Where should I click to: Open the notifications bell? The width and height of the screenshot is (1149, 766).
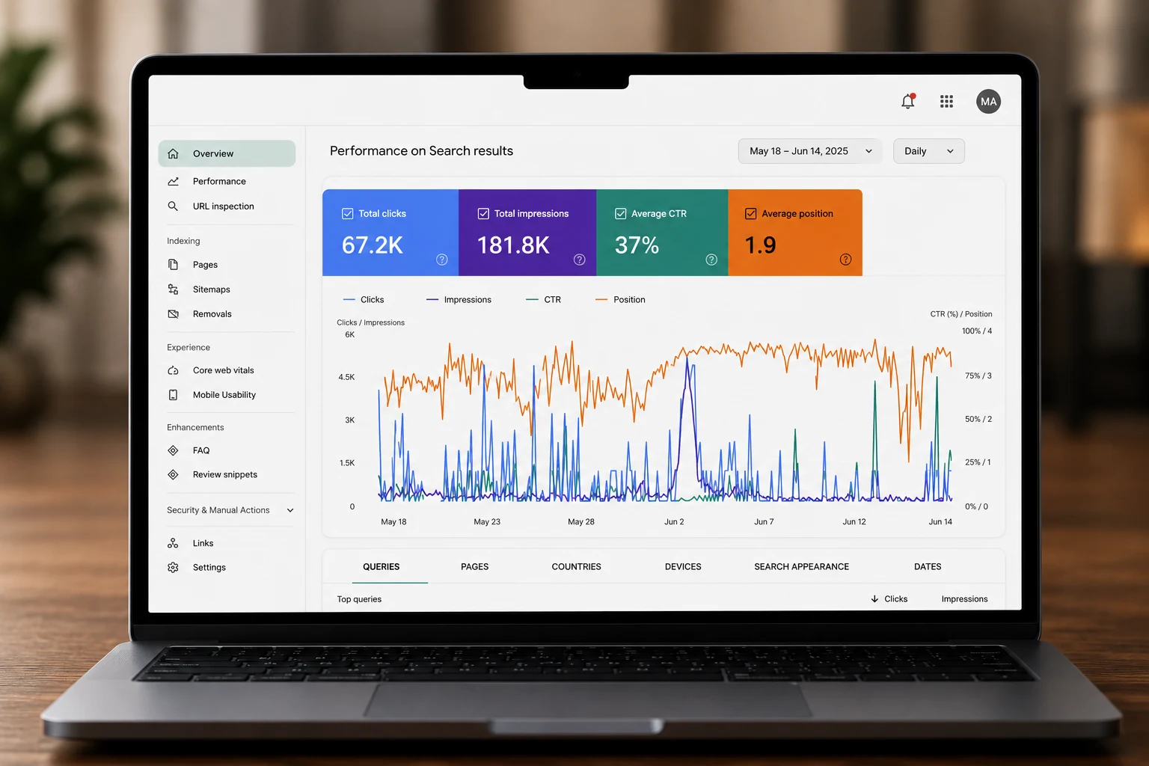908,101
